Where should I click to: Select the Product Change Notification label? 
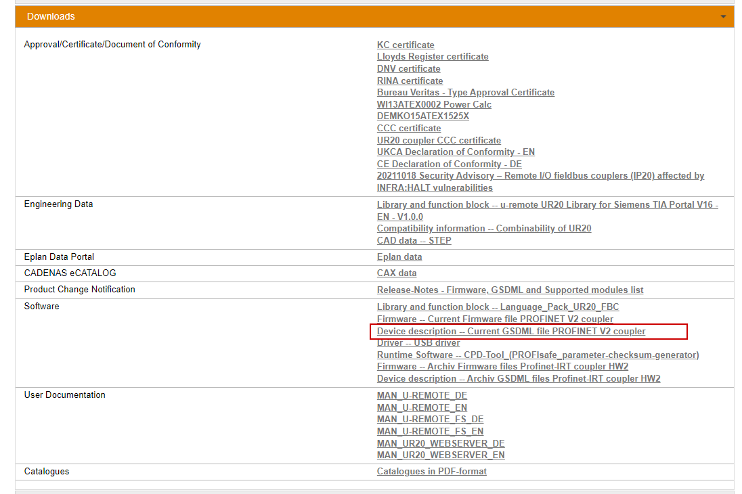pos(79,289)
